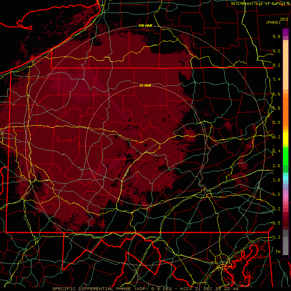This screenshot has height=291, width=291.
Task: Click the 0.2 value on the scale
Action: coord(276,209)
